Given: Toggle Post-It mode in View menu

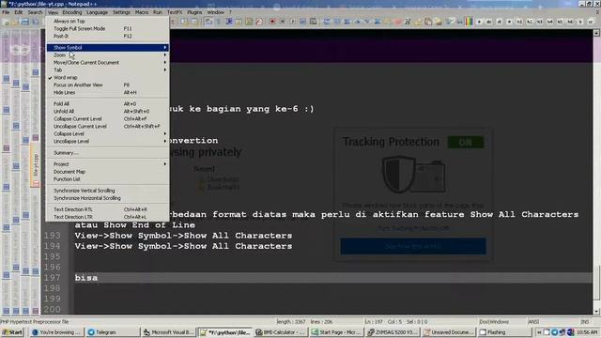Looking at the screenshot, I should pyautogui.click(x=107, y=36).
